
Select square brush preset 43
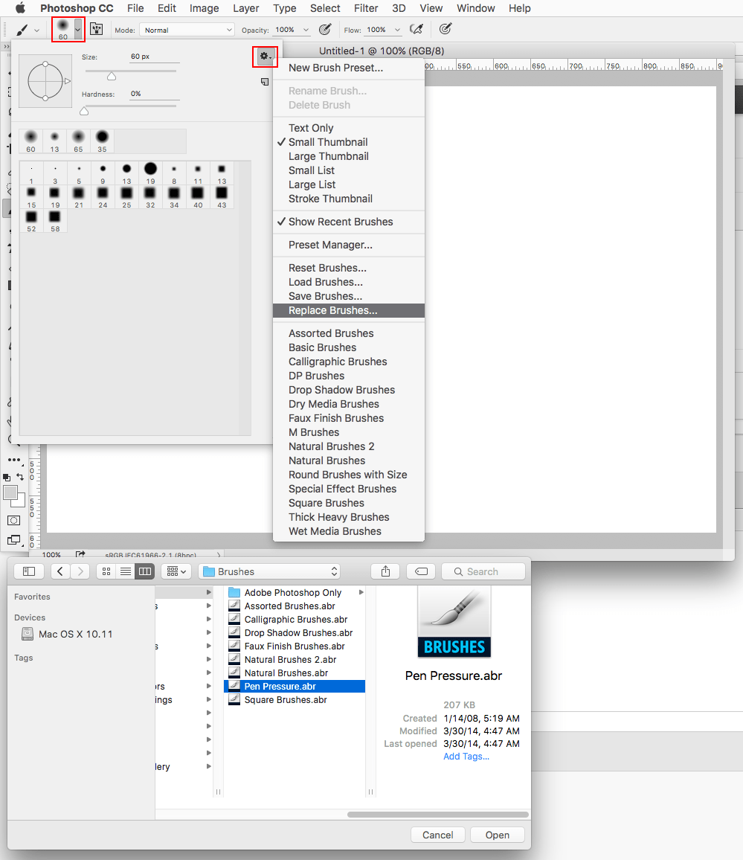pyautogui.click(x=222, y=197)
